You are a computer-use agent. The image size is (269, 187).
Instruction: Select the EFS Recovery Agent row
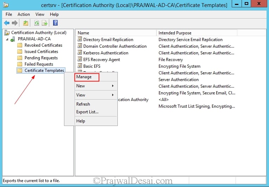click(102, 60)
